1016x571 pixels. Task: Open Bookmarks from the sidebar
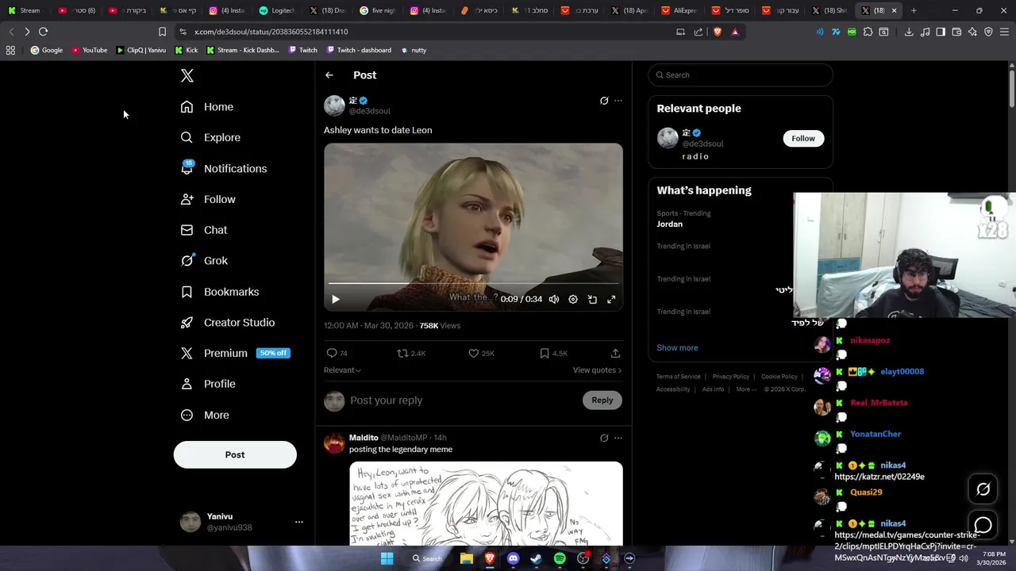220,292
